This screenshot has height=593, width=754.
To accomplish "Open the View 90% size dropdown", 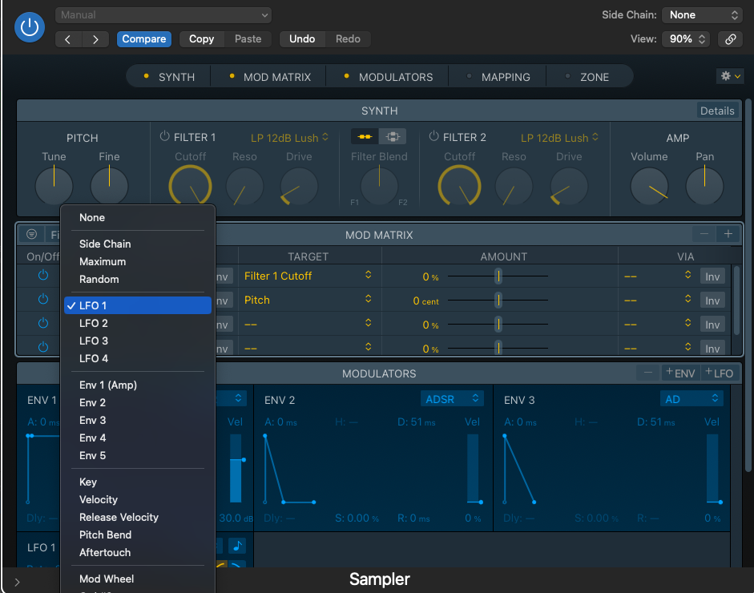I will (x=686, y=39).
